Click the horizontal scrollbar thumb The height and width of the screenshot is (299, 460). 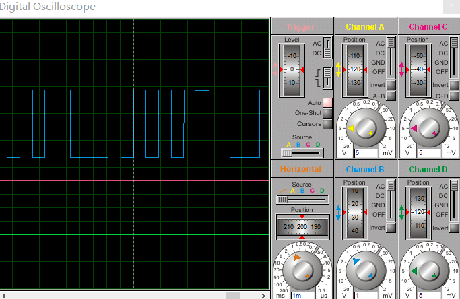[x=233, y=296]
